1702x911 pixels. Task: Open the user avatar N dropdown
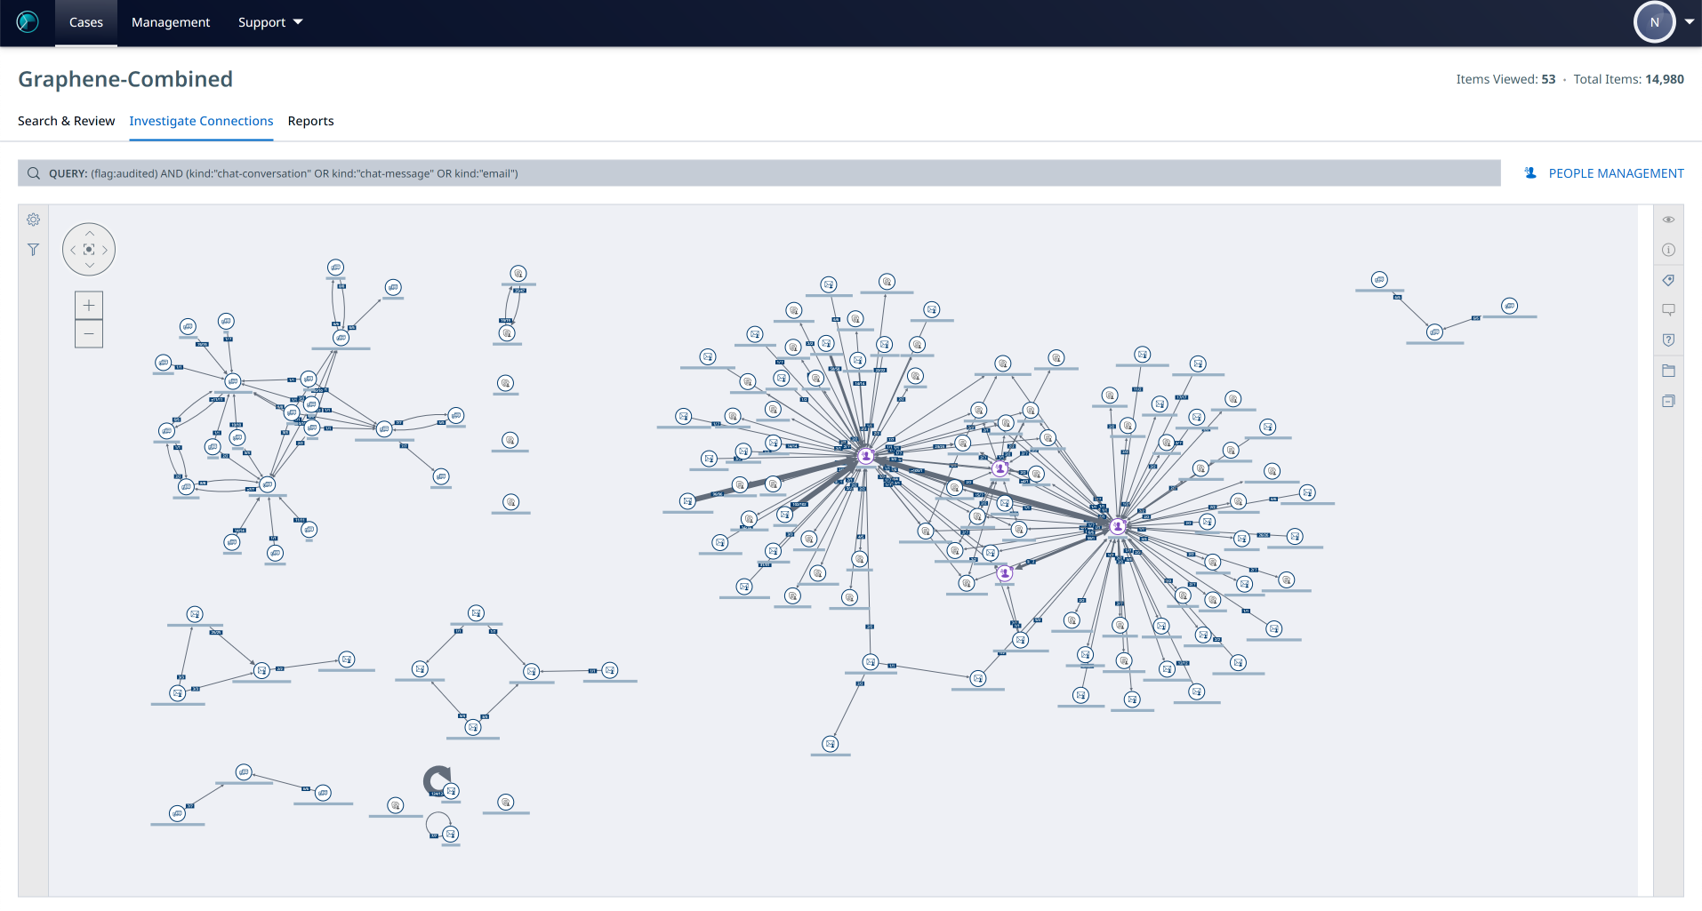pos(1663,22)
